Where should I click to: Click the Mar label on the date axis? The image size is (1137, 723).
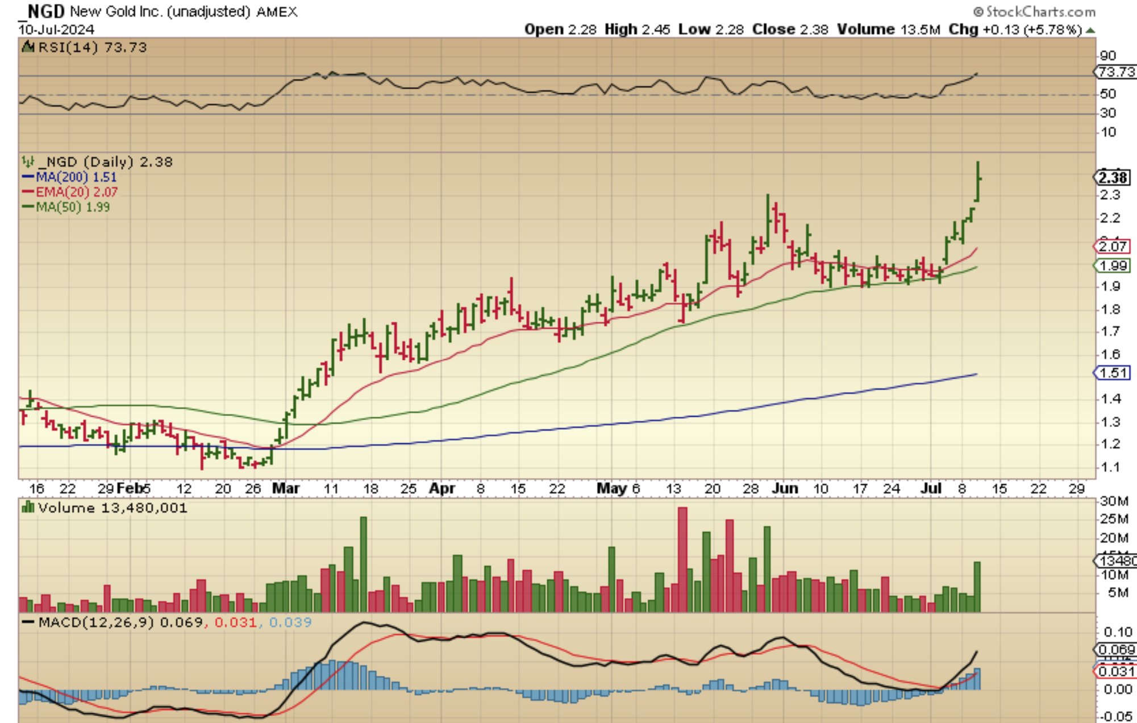[x=286, y=489]
